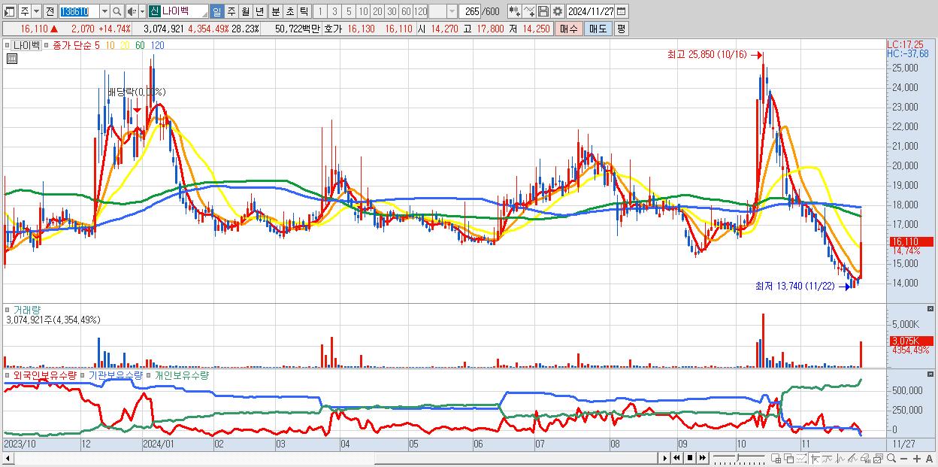Click the eraser with bars icon
The width and height of the screenshot is (938, 467).
pyautogui.click(x=865, y=458)
